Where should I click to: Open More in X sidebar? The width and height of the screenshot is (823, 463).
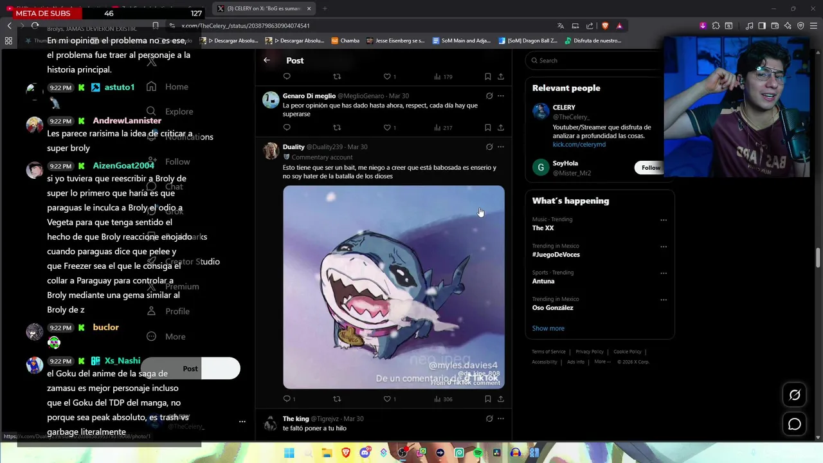pos(166,336)
